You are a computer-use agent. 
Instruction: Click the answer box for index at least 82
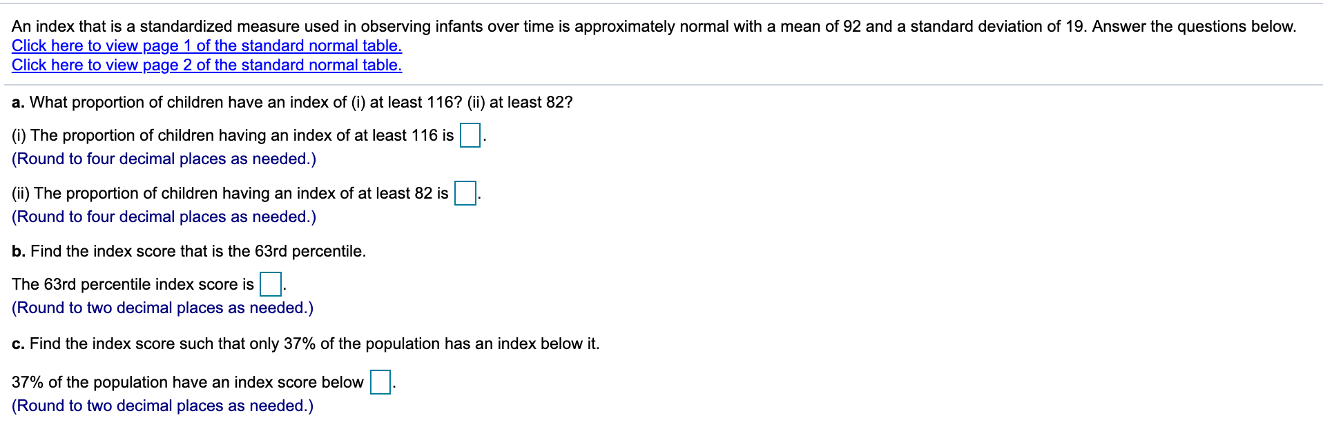(x=465, y=193)
